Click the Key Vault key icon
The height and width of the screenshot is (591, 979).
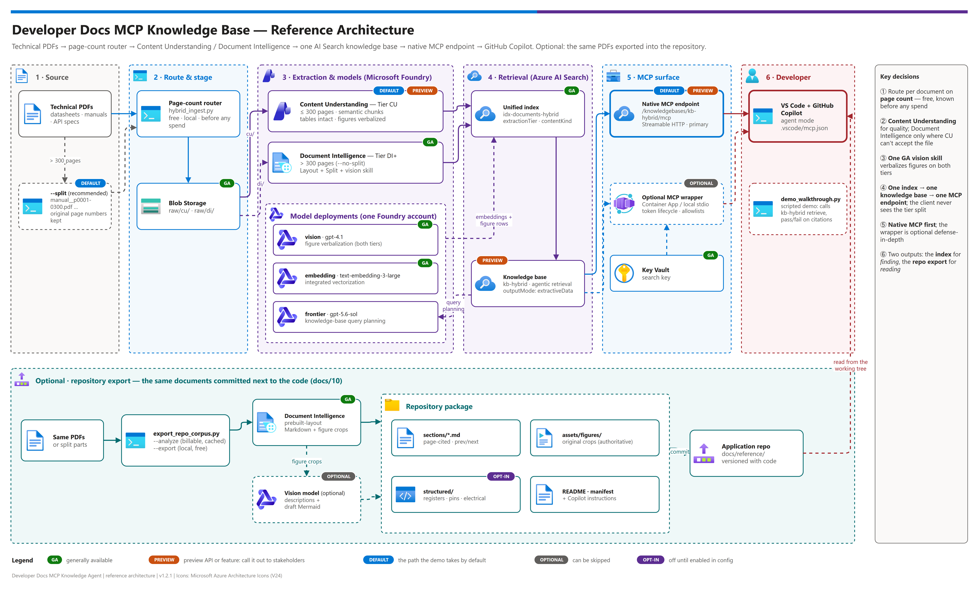[x=624, y=273]
